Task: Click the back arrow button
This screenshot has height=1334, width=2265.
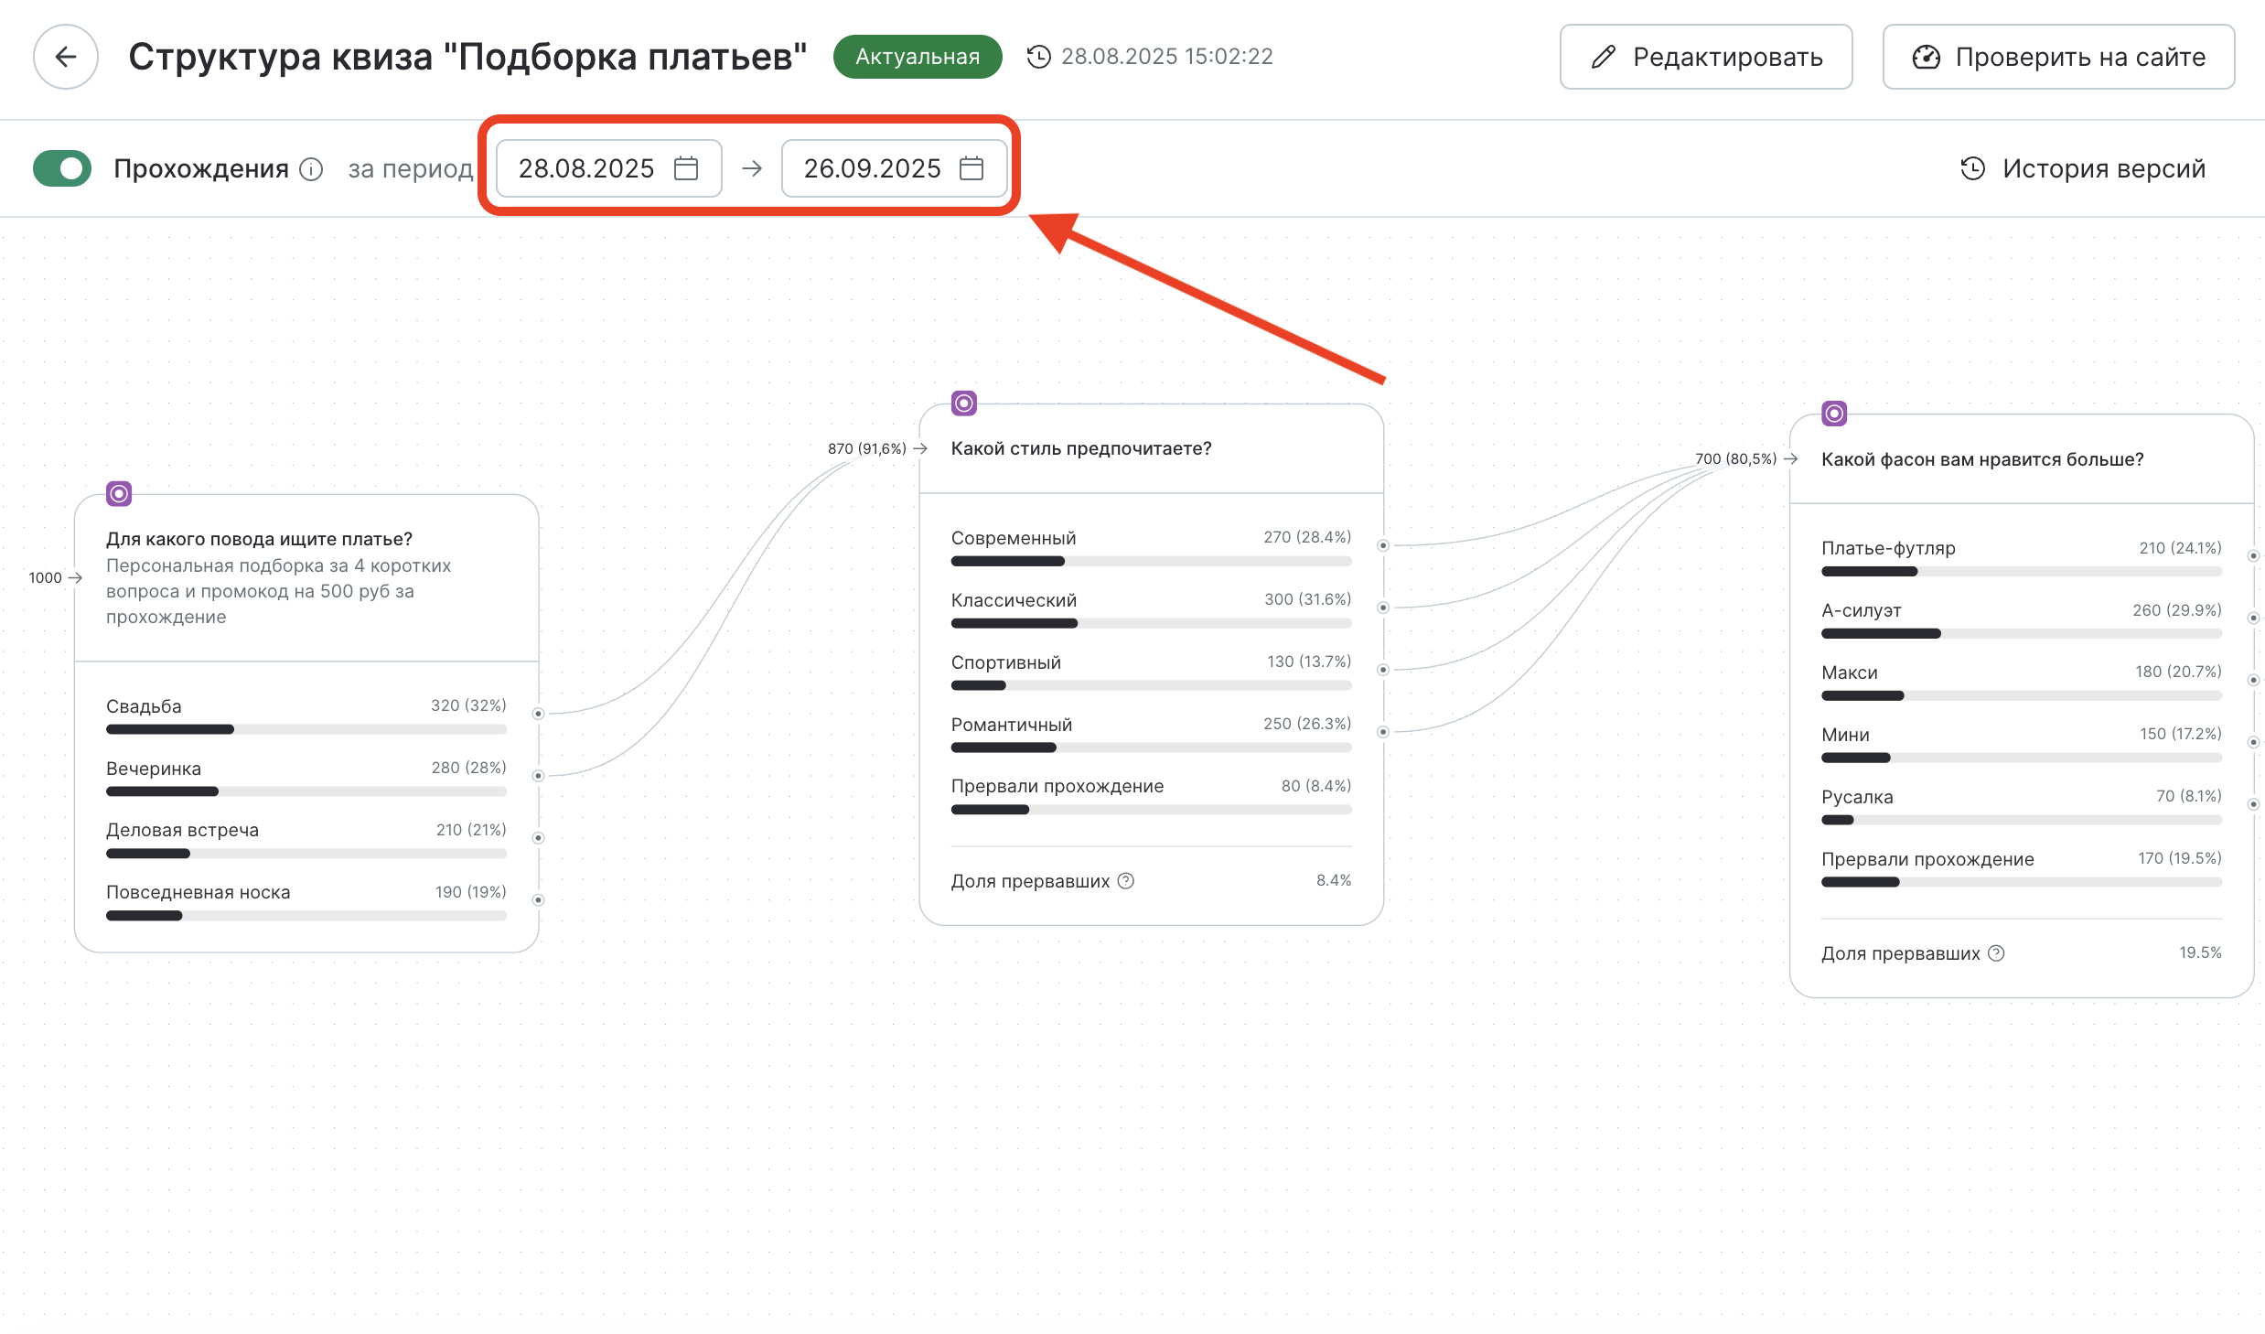Action: click(x=66, y=57)
